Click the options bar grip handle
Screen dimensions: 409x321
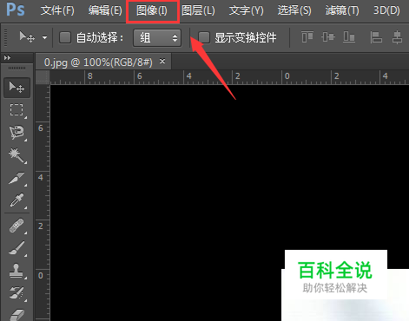click(x=5, y=37)
